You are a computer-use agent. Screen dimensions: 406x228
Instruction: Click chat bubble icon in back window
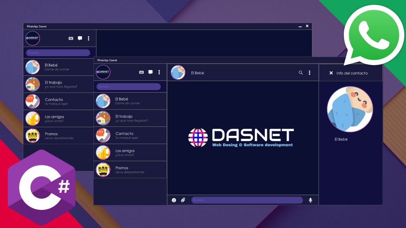point(80,38)
